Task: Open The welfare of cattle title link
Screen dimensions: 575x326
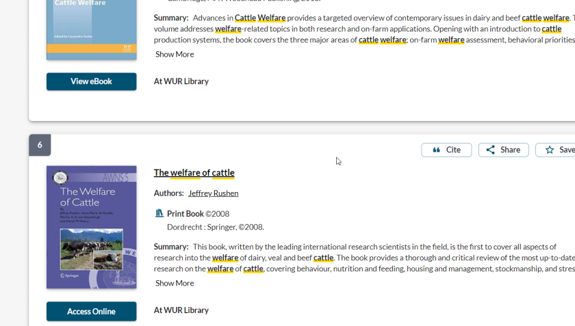Action: pyautogui.click(x=194, y=173)
